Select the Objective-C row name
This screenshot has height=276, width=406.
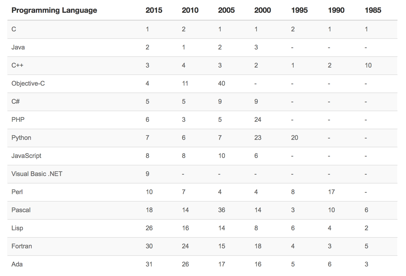(28, 83)
